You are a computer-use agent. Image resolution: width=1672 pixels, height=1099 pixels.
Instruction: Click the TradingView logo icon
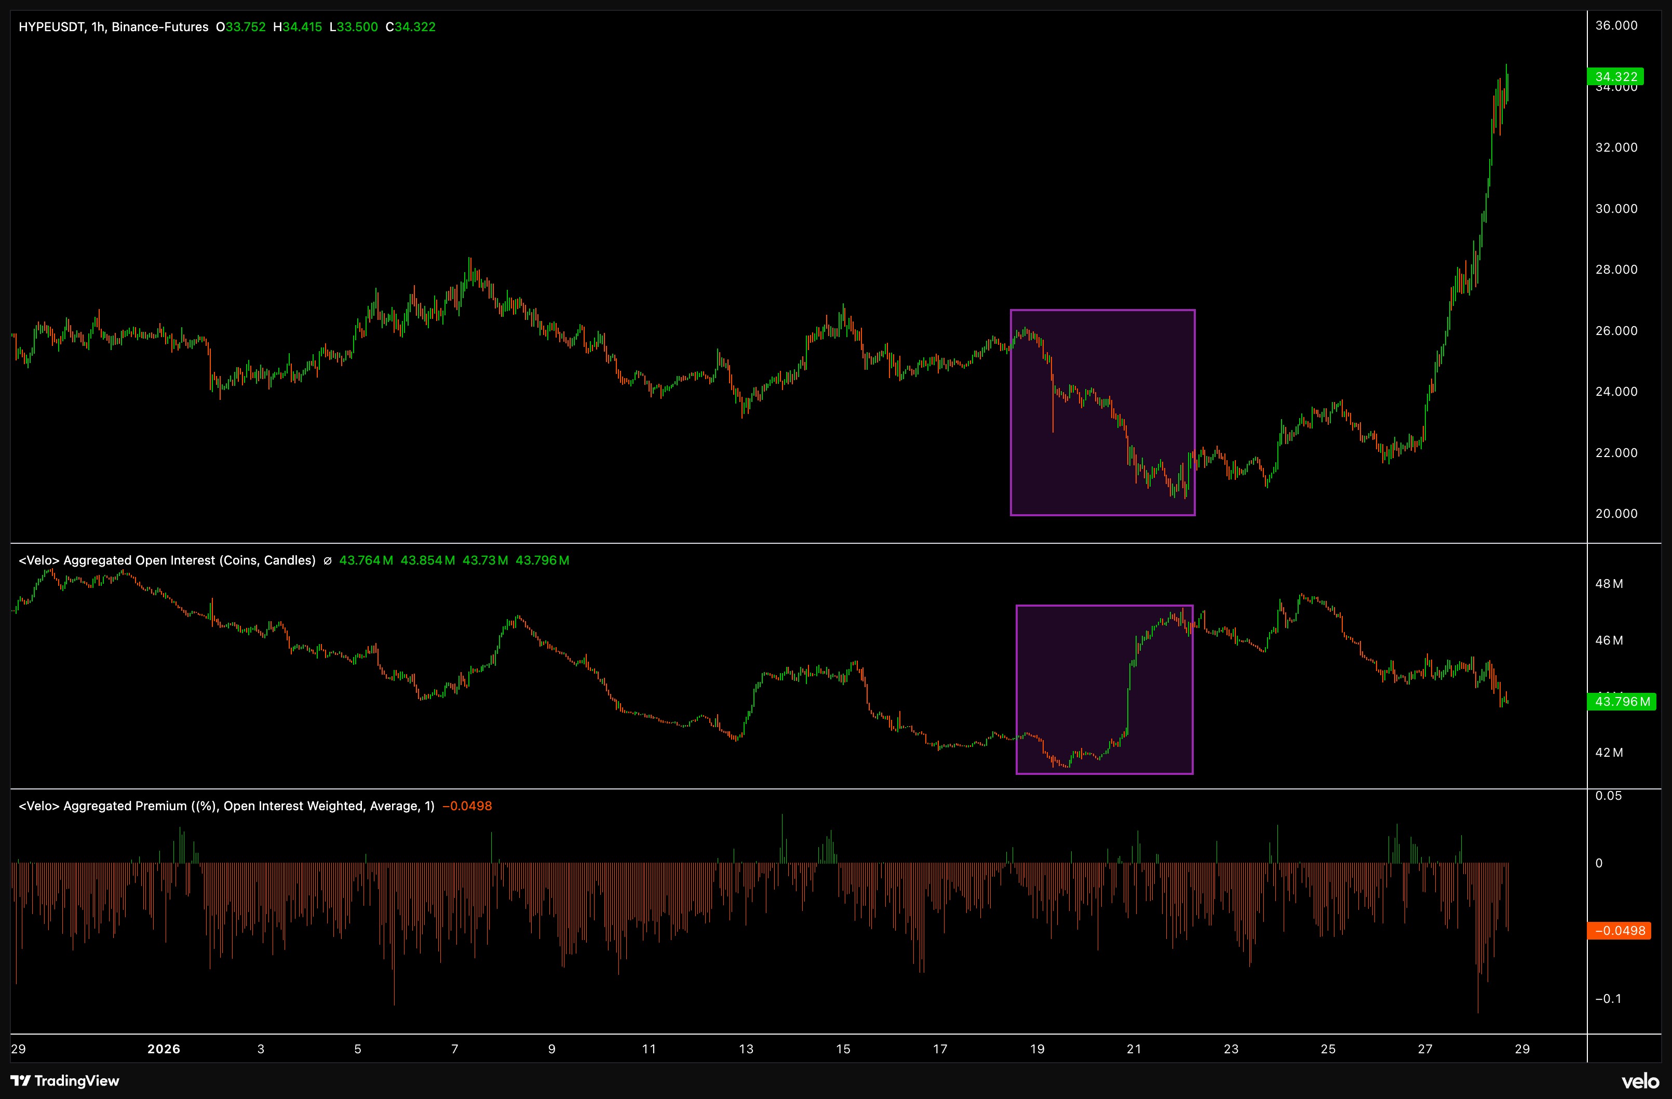click(20, 1081)
